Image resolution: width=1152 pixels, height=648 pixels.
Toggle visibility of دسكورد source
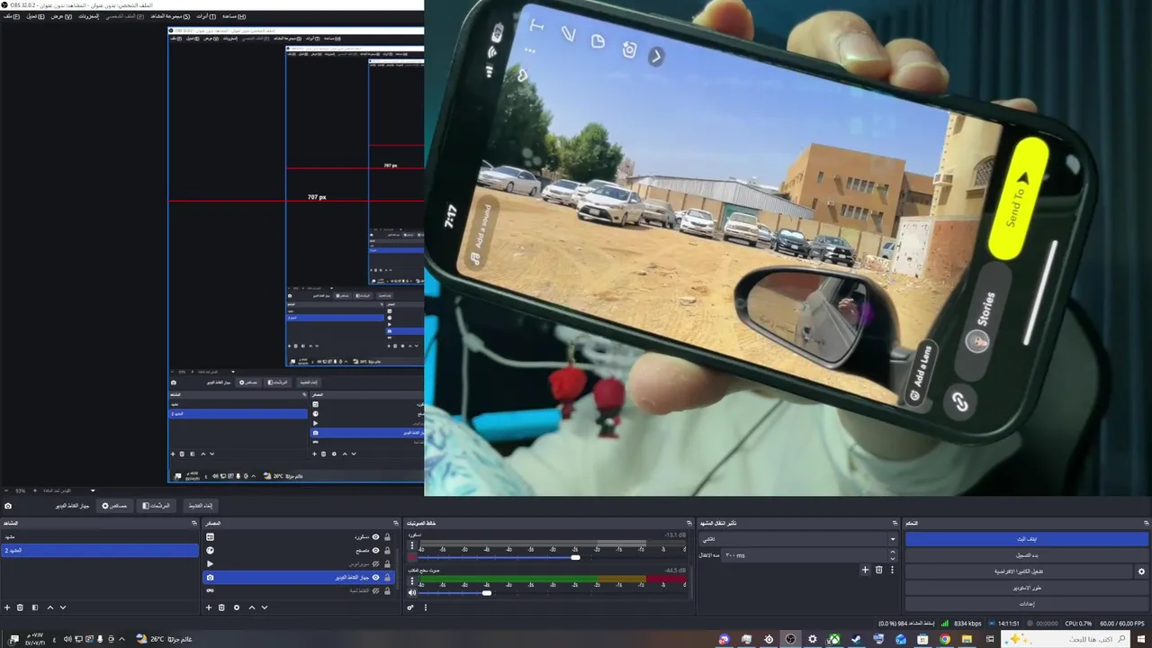(x=376, y=537)
